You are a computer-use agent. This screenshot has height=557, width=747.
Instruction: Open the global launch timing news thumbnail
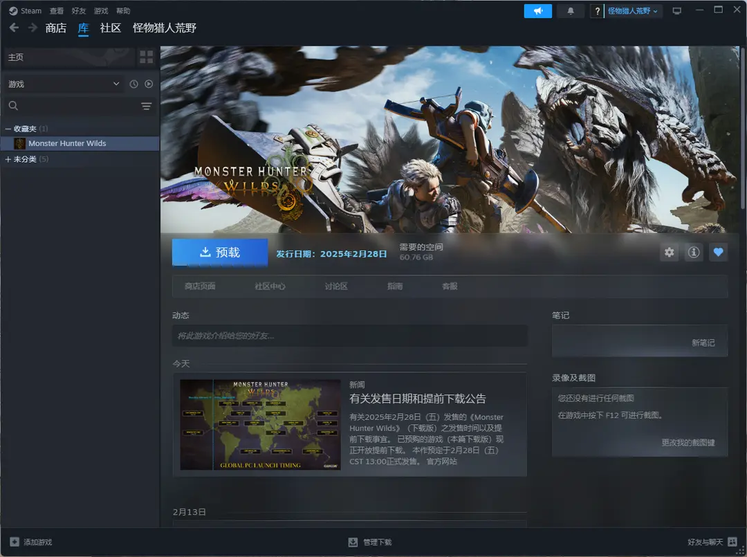[260, 425]
